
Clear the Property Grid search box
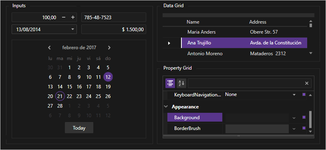coord(307,83)
